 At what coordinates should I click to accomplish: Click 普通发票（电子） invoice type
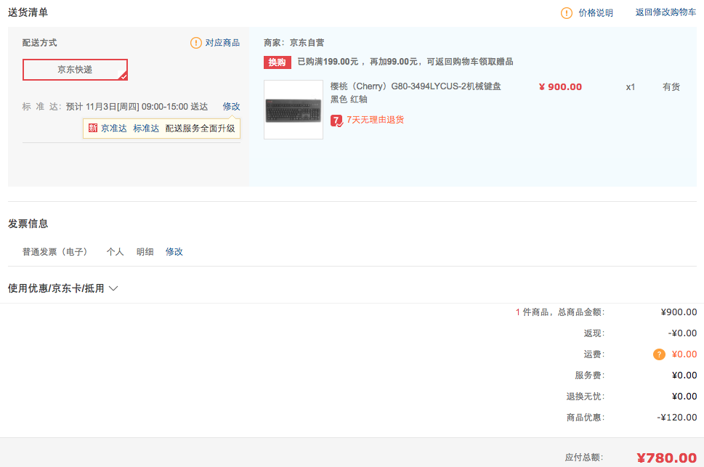click(x=54, y=251)
